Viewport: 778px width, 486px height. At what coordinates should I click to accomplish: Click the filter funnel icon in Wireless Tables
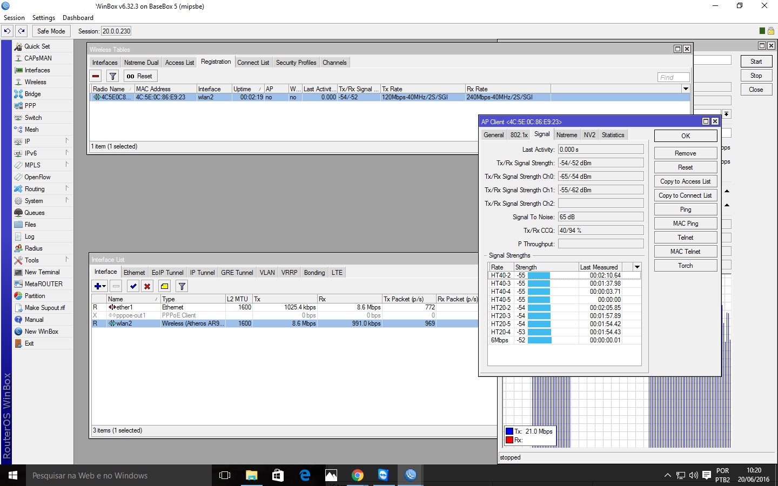tap(112, 76)
